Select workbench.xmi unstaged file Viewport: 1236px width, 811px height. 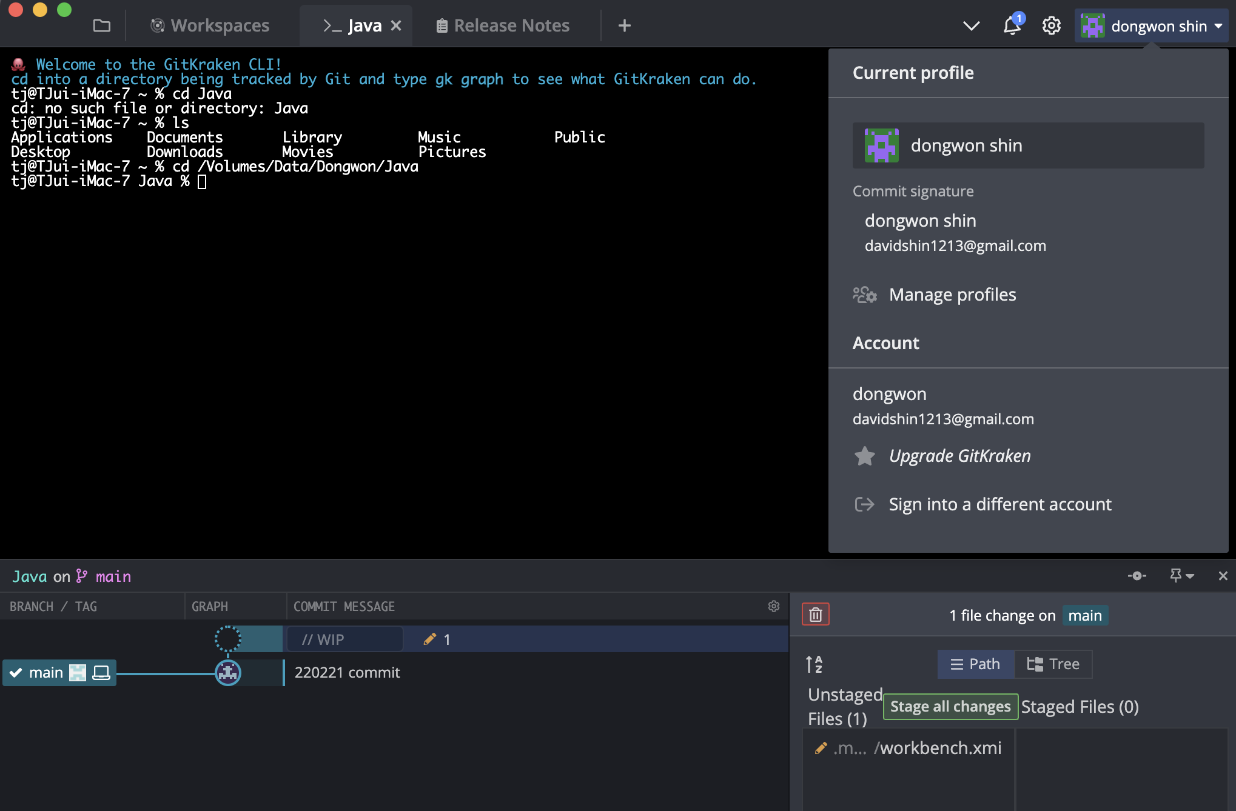click(x=909, y=748)
